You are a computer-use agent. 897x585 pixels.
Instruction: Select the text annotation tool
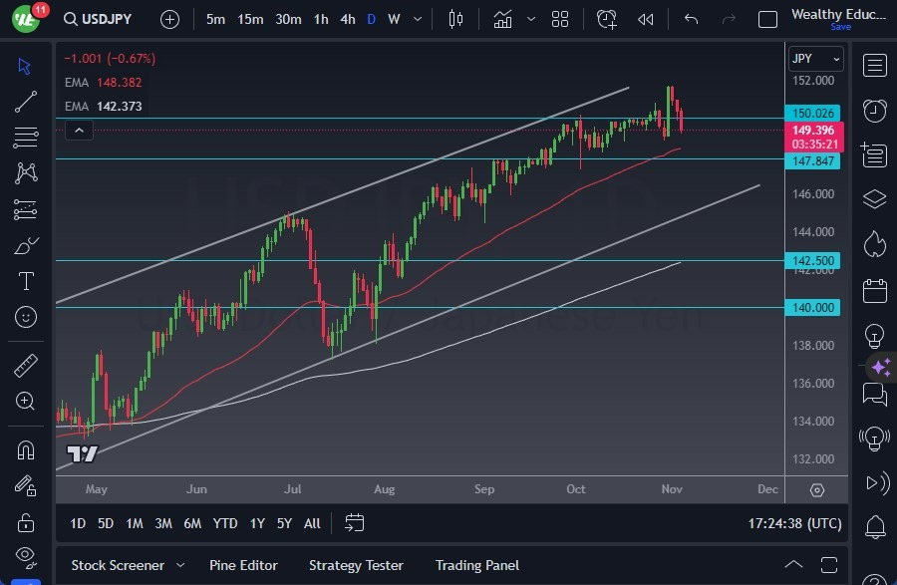tap(25, 281)
